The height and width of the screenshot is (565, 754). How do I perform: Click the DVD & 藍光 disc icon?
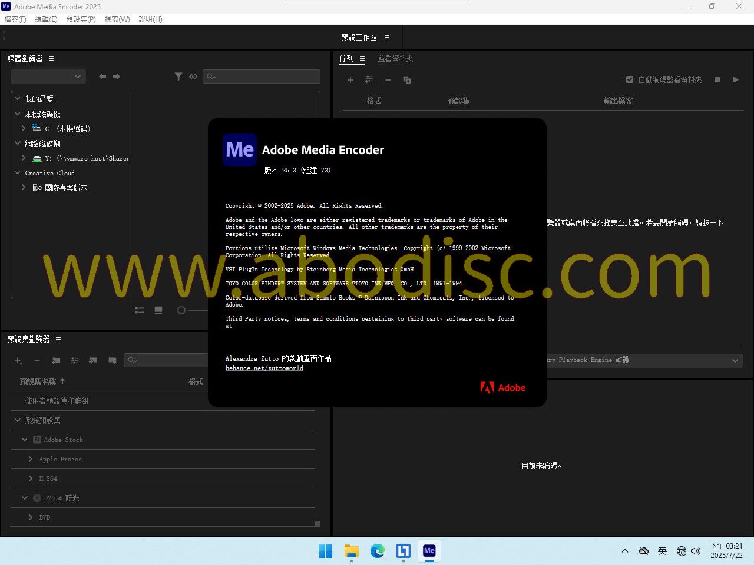coord(37,498)
